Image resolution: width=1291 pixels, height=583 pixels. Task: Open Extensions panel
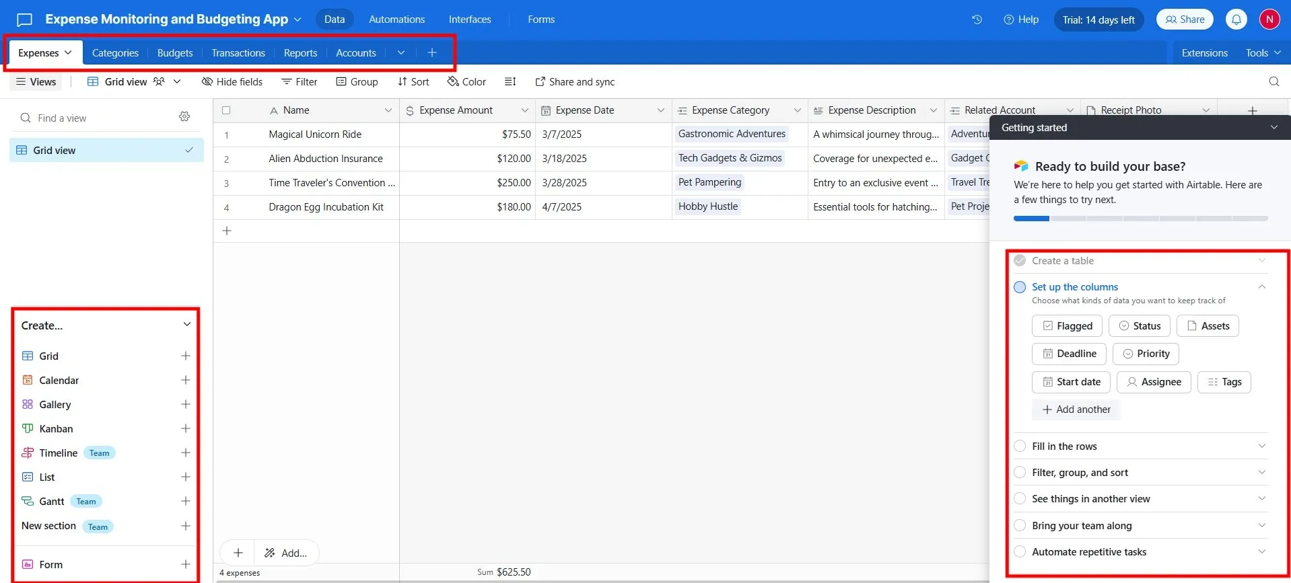tap(1204, 52)
